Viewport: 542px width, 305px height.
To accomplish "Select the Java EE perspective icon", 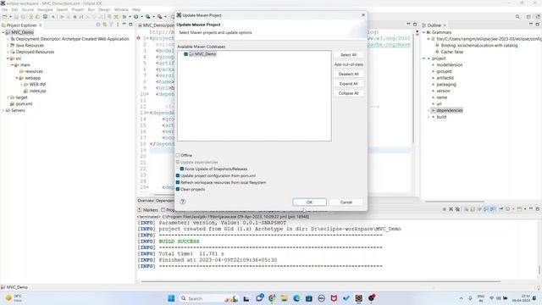I will (538, 17).
